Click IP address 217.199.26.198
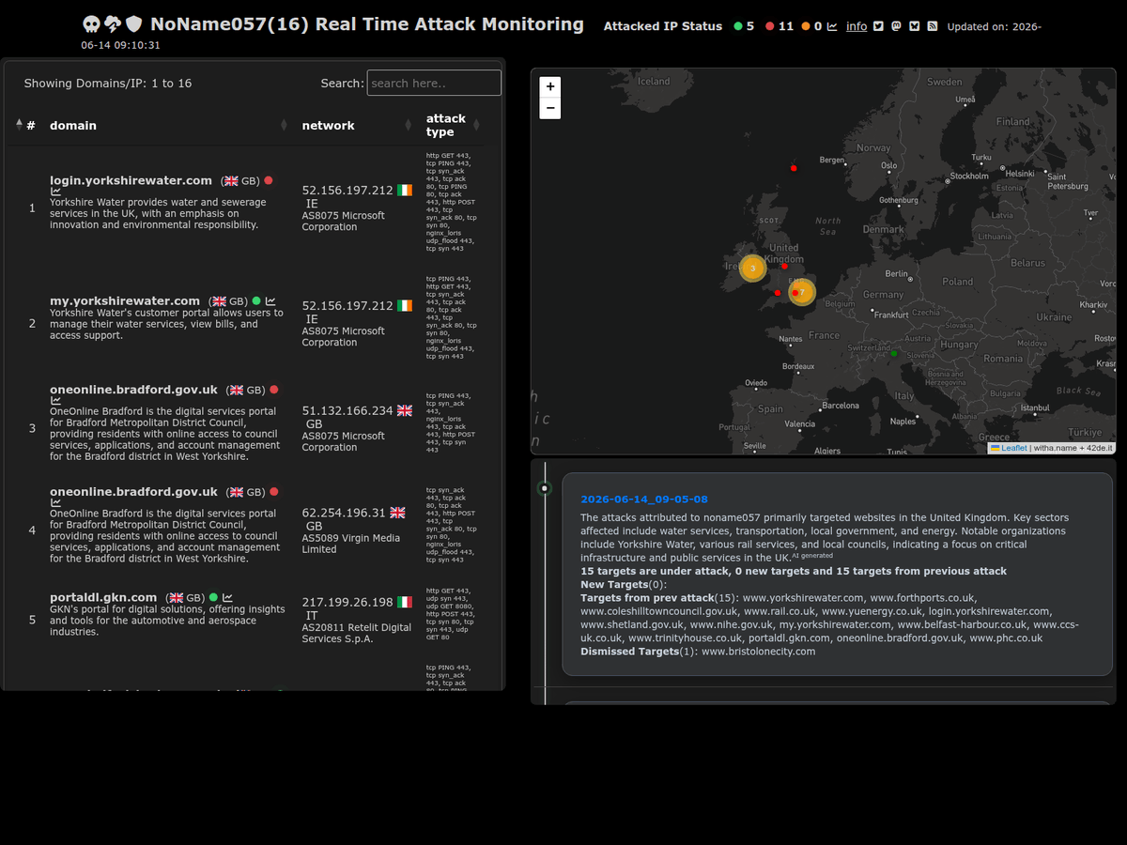Image resolution: width=1127 pixels, height=845 pixels. point(347,602)
